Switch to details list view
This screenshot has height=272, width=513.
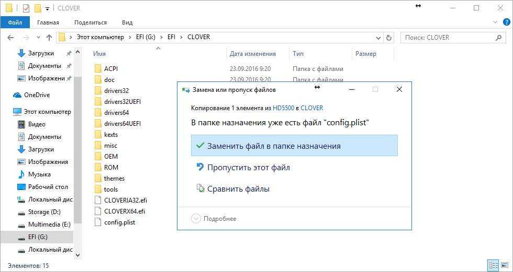493,266
